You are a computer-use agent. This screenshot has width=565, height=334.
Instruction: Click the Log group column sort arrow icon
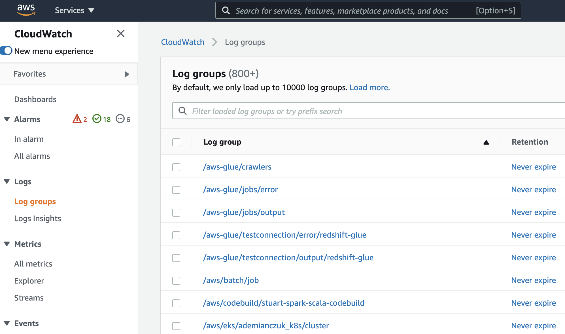point(486,142)
